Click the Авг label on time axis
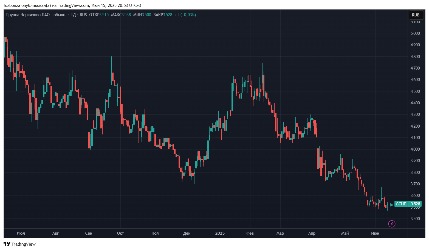The image size is (429, 250). click(x=55, y=233)
